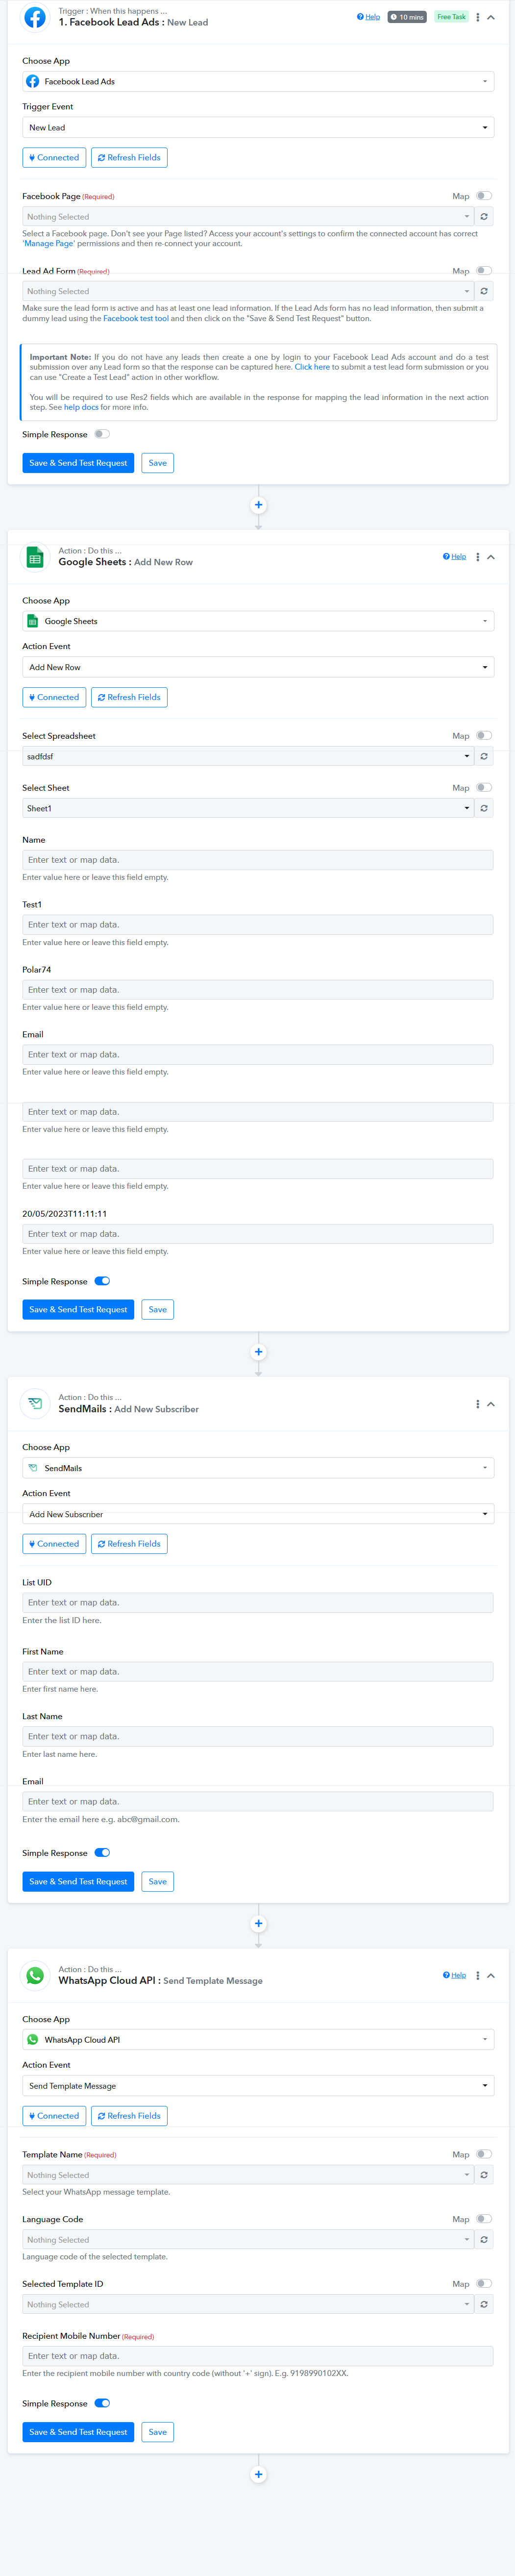Toggle Map switch for Lead Ad Form

(x=484, y=270)
